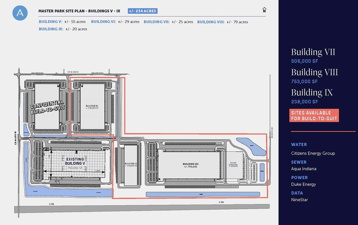The image size is (358, 225).
Task: Select the +/- 234 ACRES badge
Action: coord(142,11)
